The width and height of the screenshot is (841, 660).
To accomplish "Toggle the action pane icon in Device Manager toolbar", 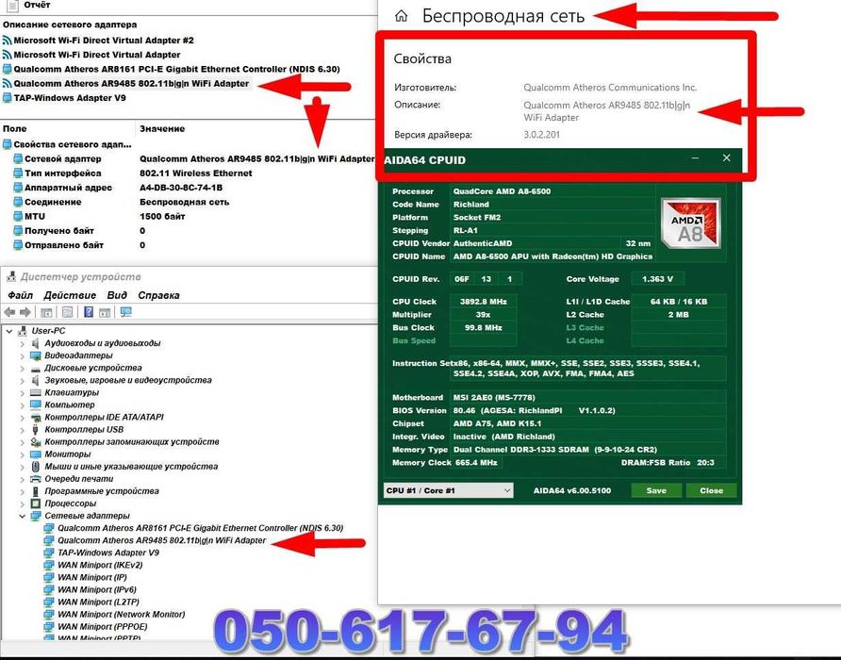I will (105, 312).
